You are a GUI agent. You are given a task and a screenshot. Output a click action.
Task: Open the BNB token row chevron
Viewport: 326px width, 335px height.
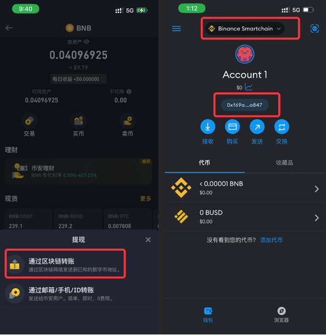pyautogui.click(x=317, y=189)
